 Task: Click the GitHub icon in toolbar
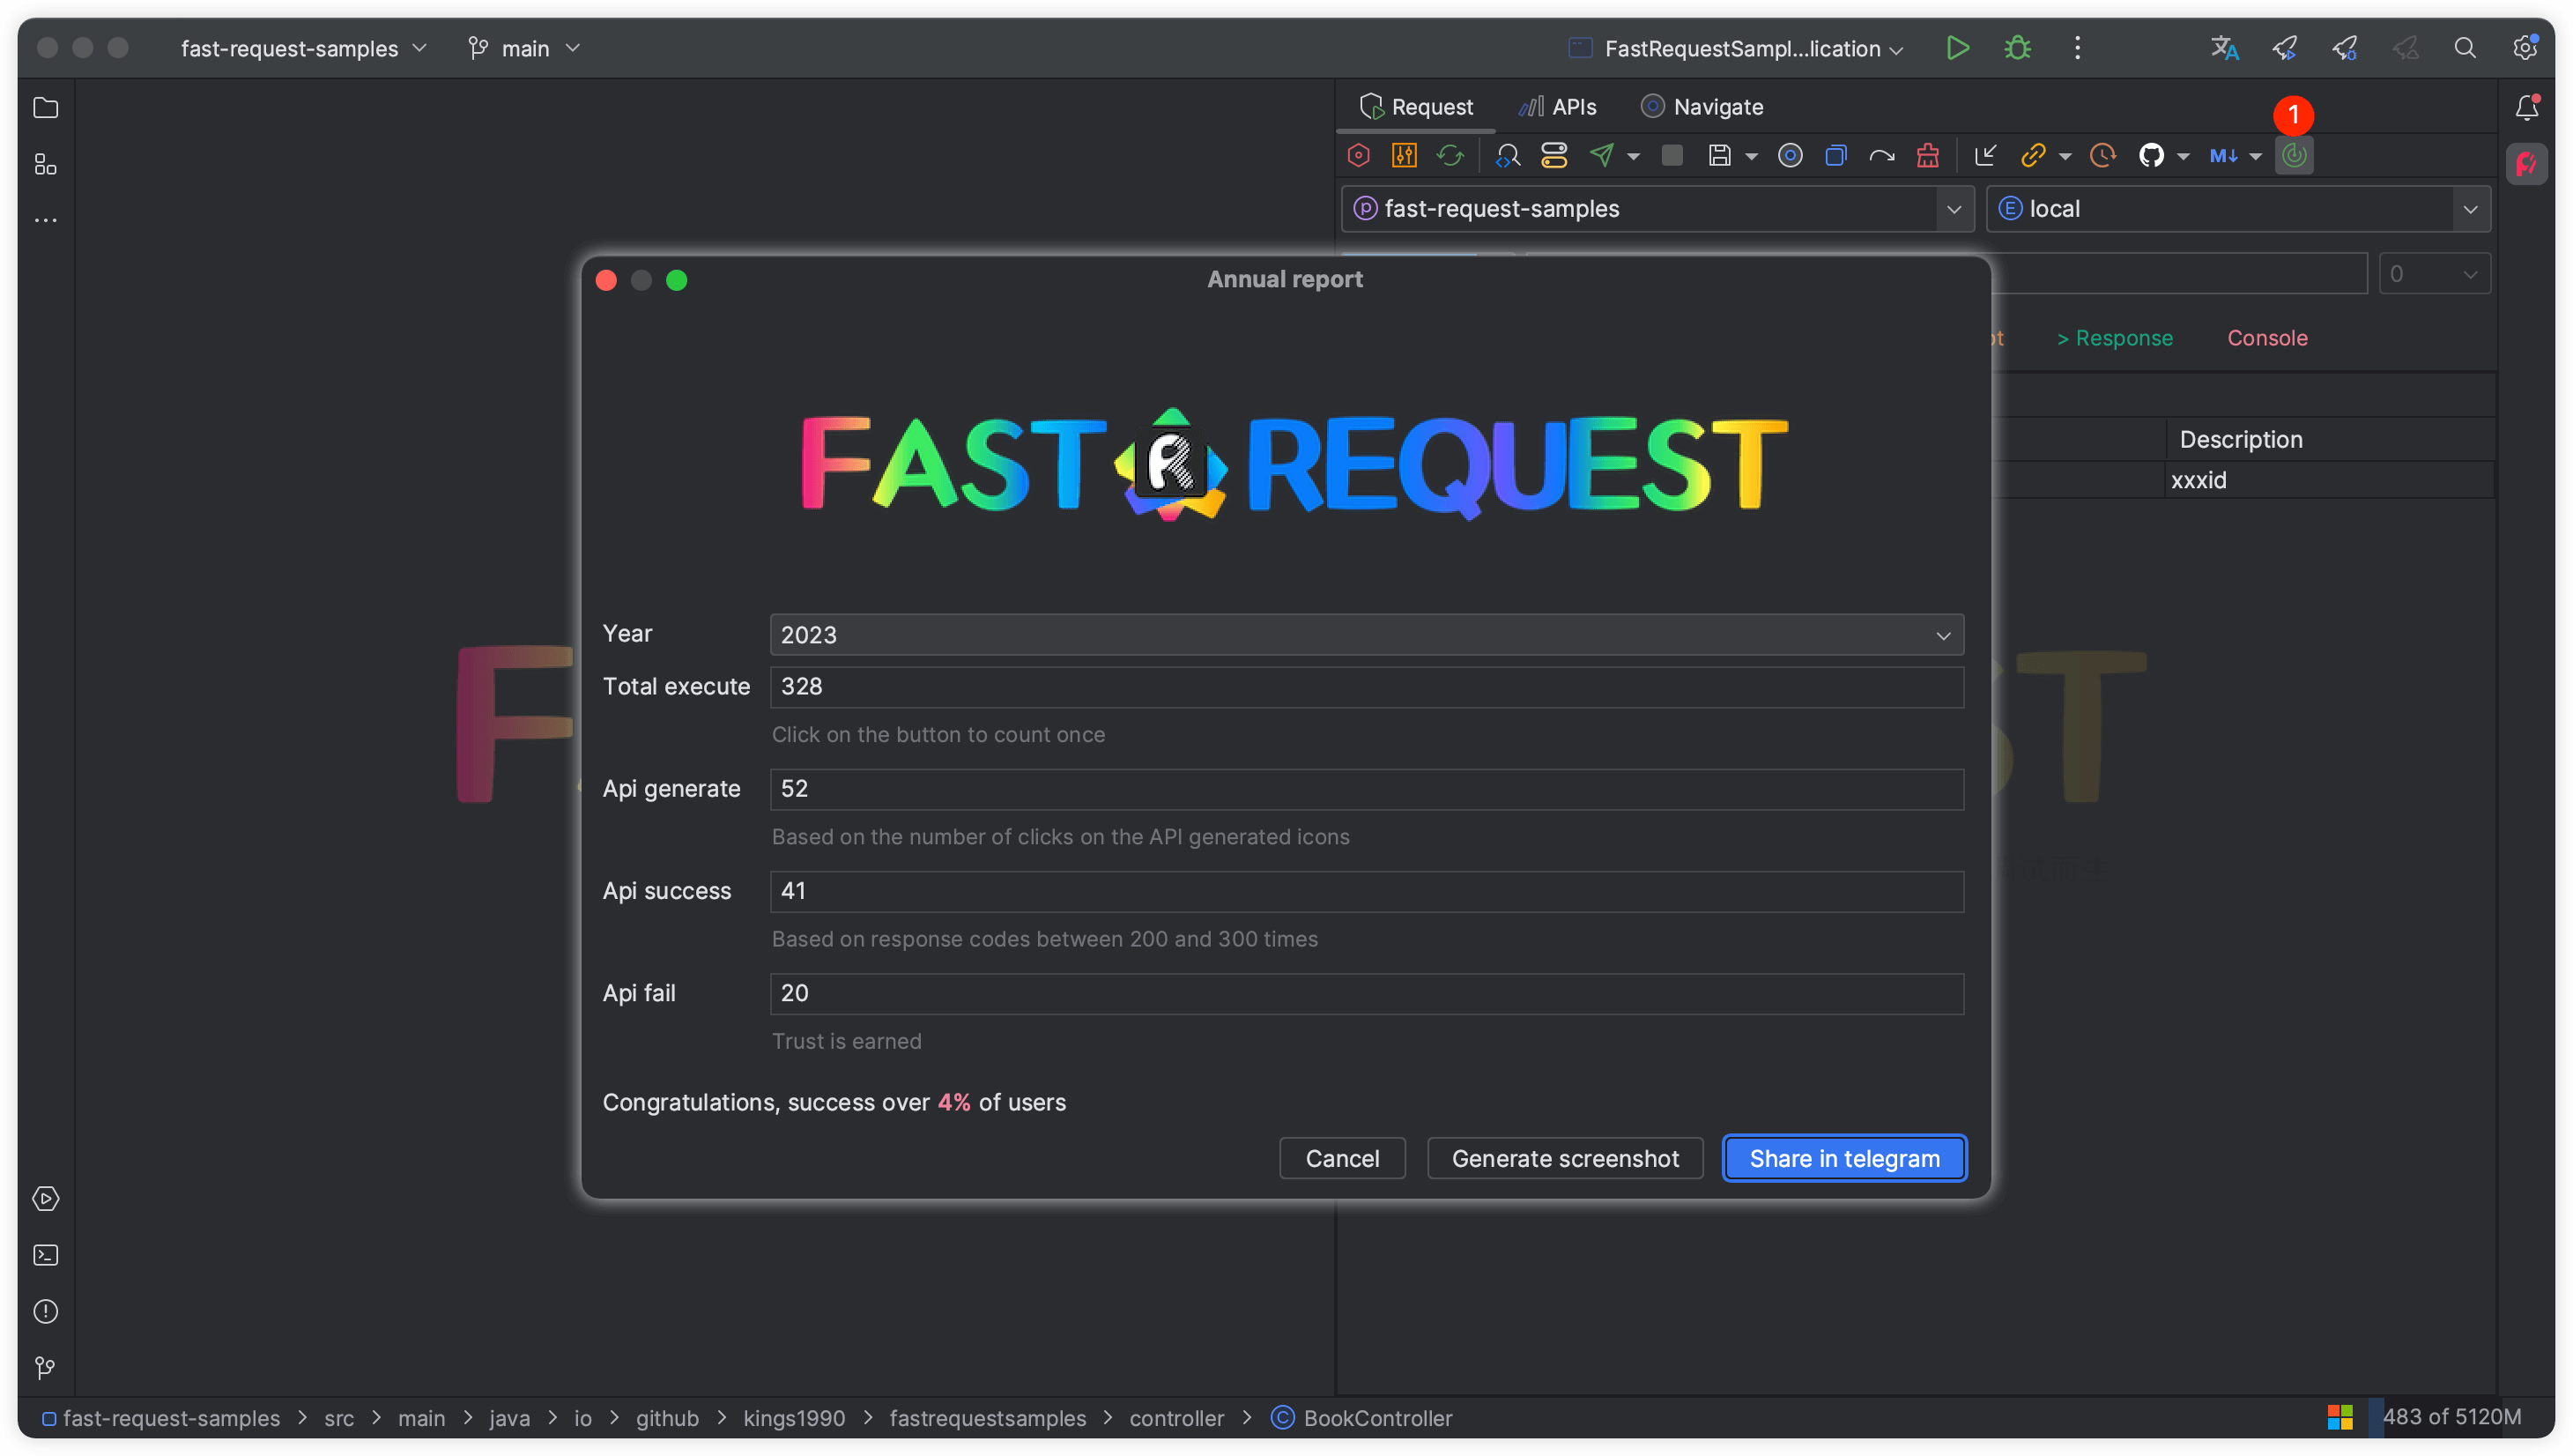click(2150, 156)
